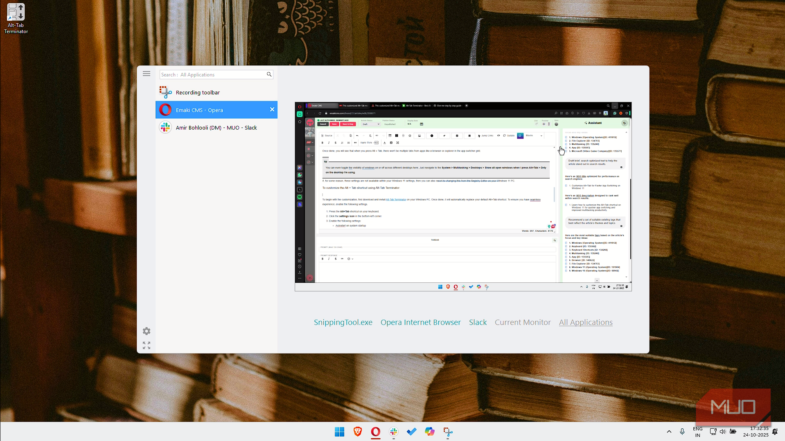Screen dimensions: 785x441
Task: Show All Applications filter
Action: click(x=586, y=322)
